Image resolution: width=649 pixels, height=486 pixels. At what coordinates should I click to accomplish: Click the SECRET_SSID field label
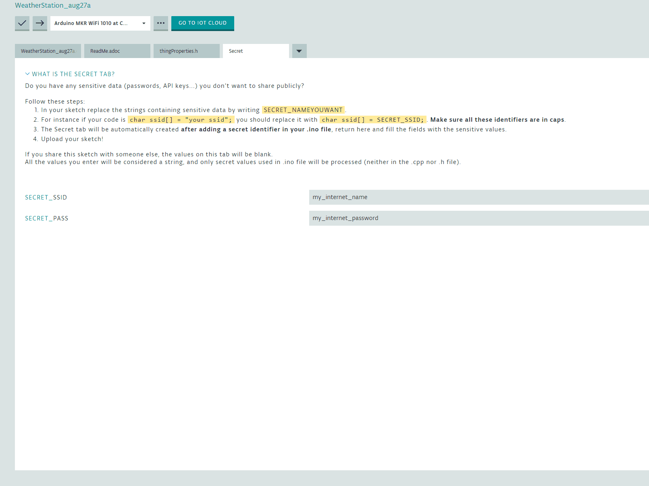point(46,197)
